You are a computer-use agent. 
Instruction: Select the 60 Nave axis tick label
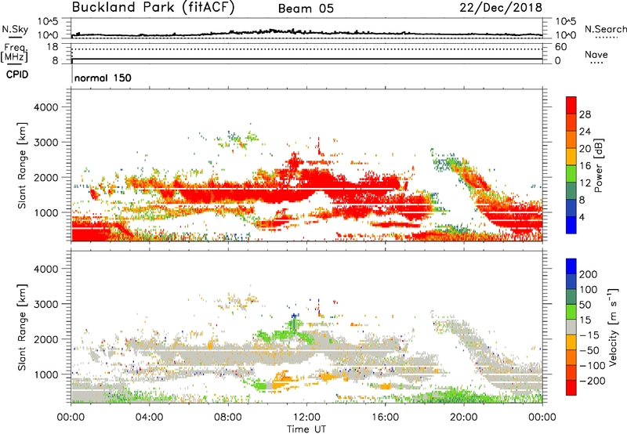[x=560, y=47]
